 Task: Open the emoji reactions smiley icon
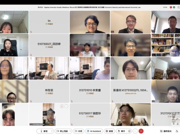[129, 131]
